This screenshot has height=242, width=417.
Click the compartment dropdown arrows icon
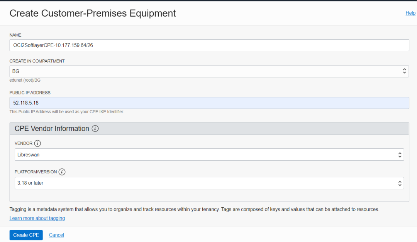[x=404, y=71]
